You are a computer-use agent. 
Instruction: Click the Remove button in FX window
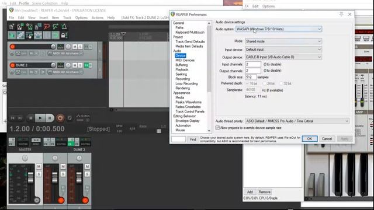point(265,192)
